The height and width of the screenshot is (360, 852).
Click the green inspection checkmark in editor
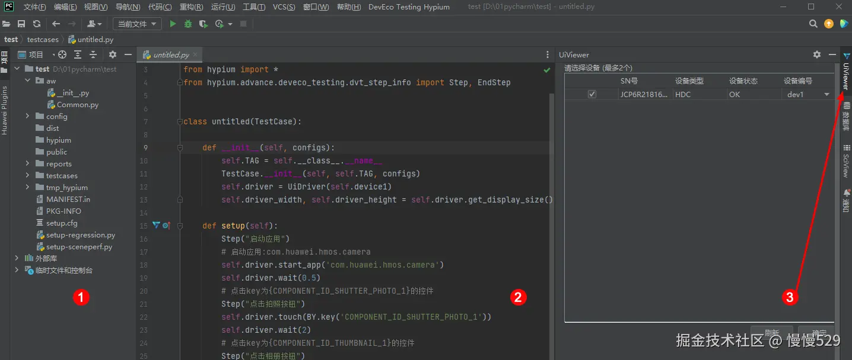547,70
